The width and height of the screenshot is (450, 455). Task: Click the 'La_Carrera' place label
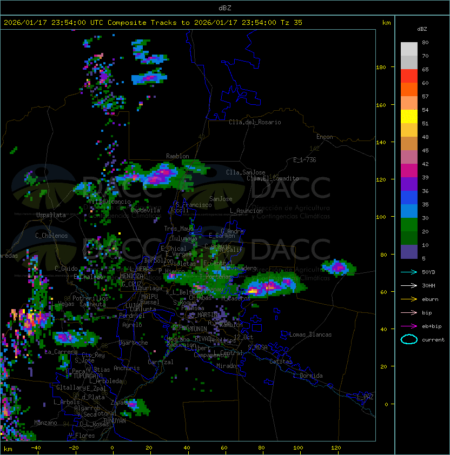[x=61, y=352]
